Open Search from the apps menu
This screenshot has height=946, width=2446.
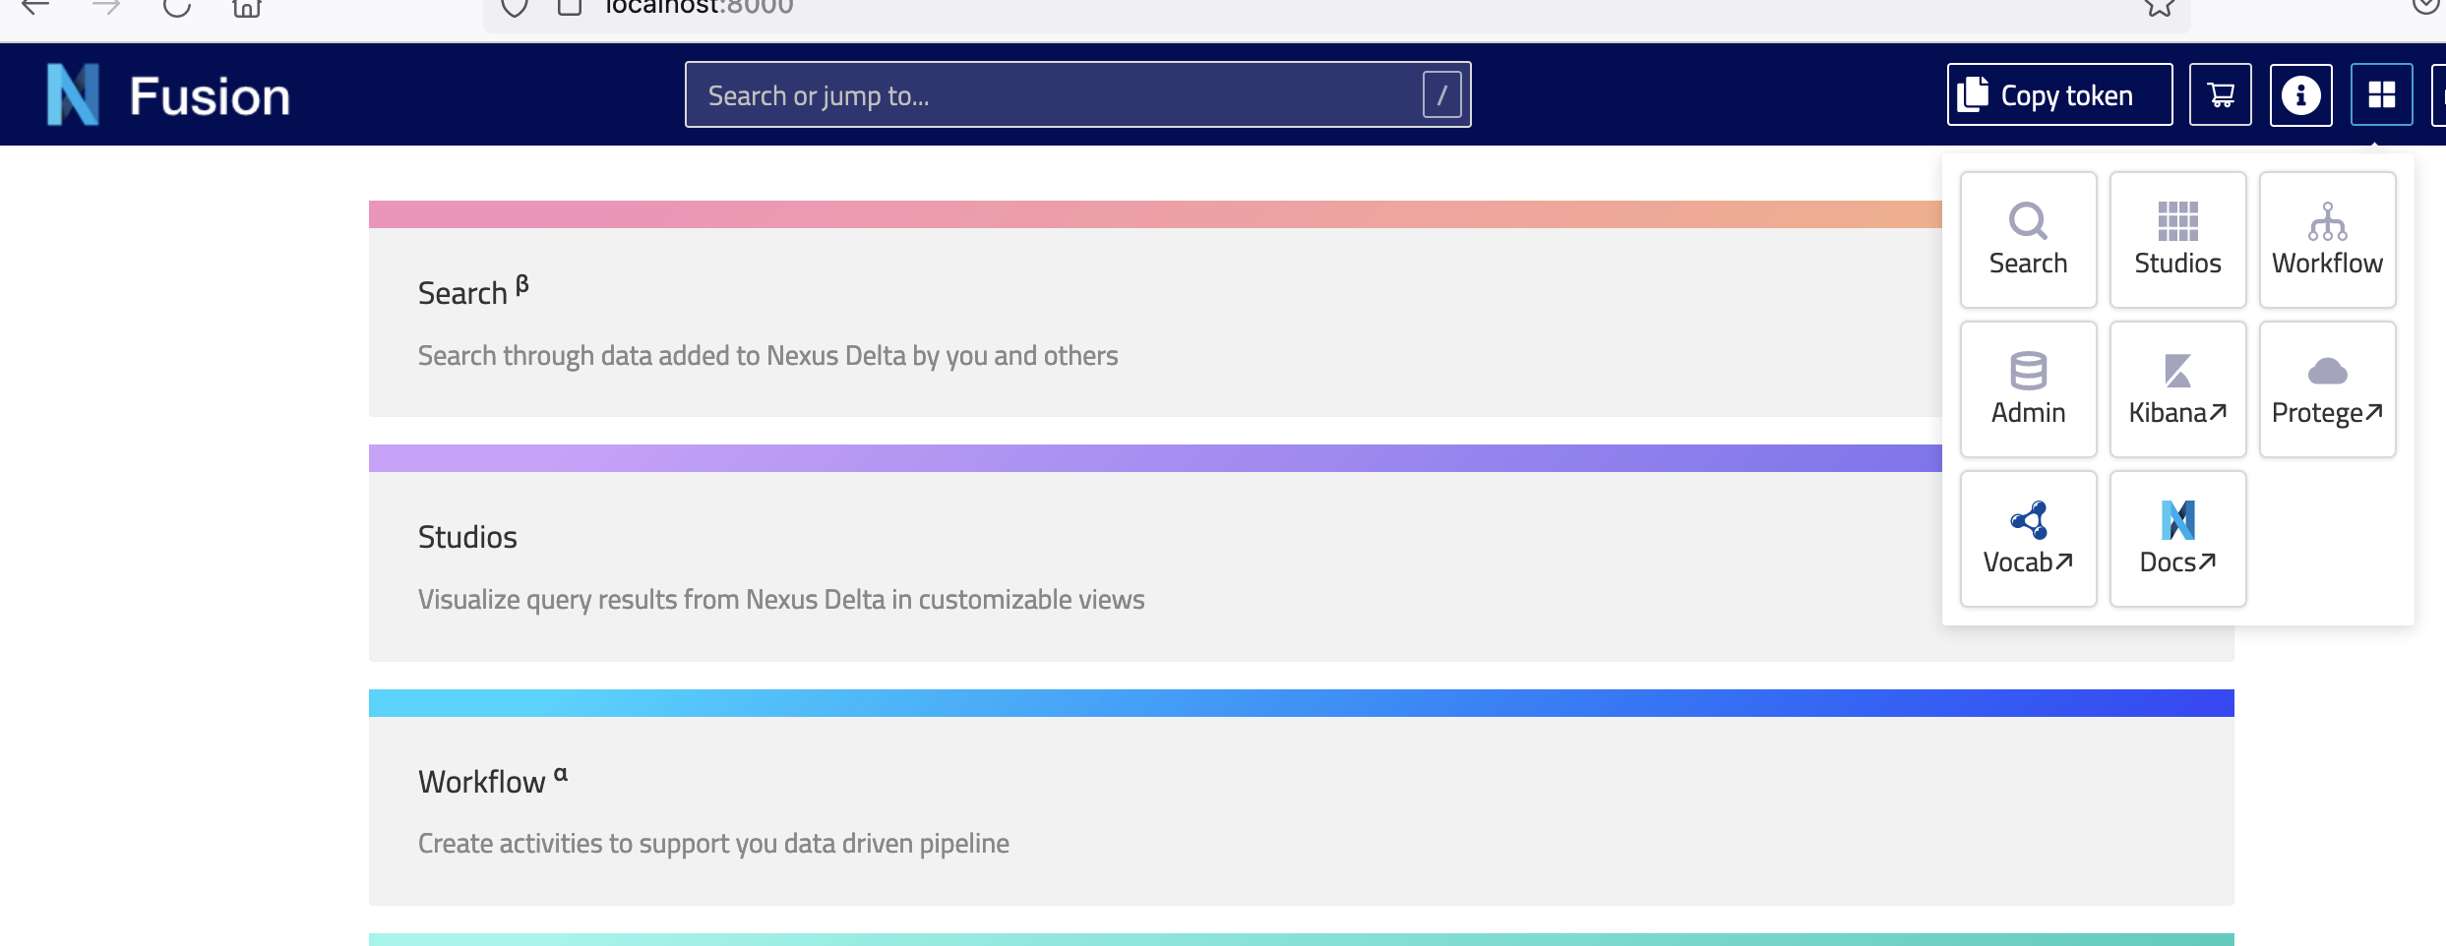point(2028,240)
